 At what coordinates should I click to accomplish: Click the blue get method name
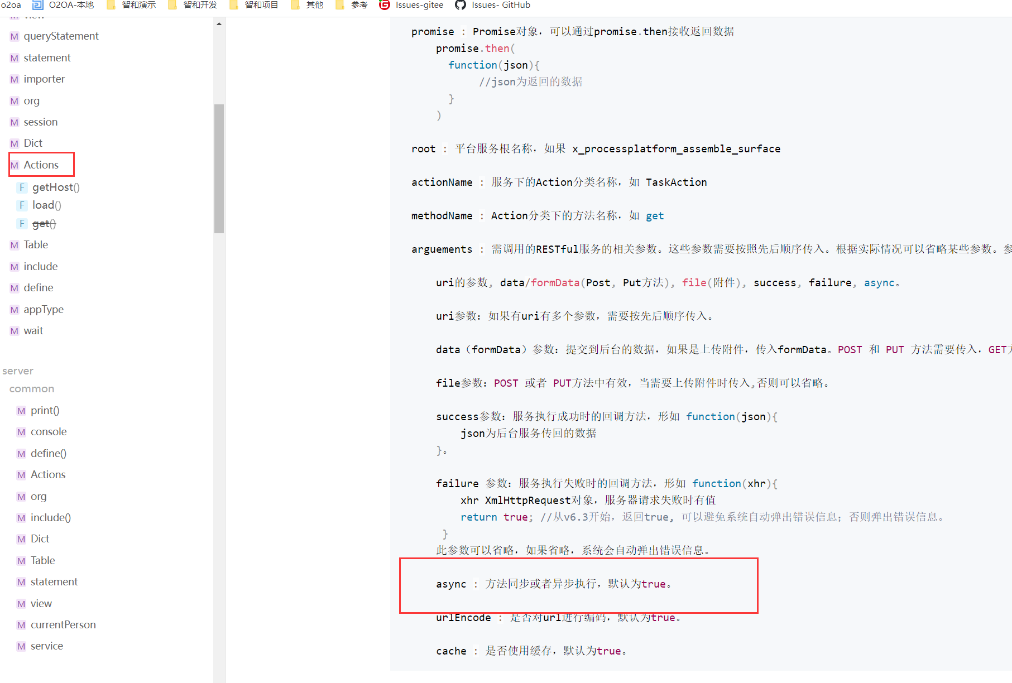coord(655,216)
